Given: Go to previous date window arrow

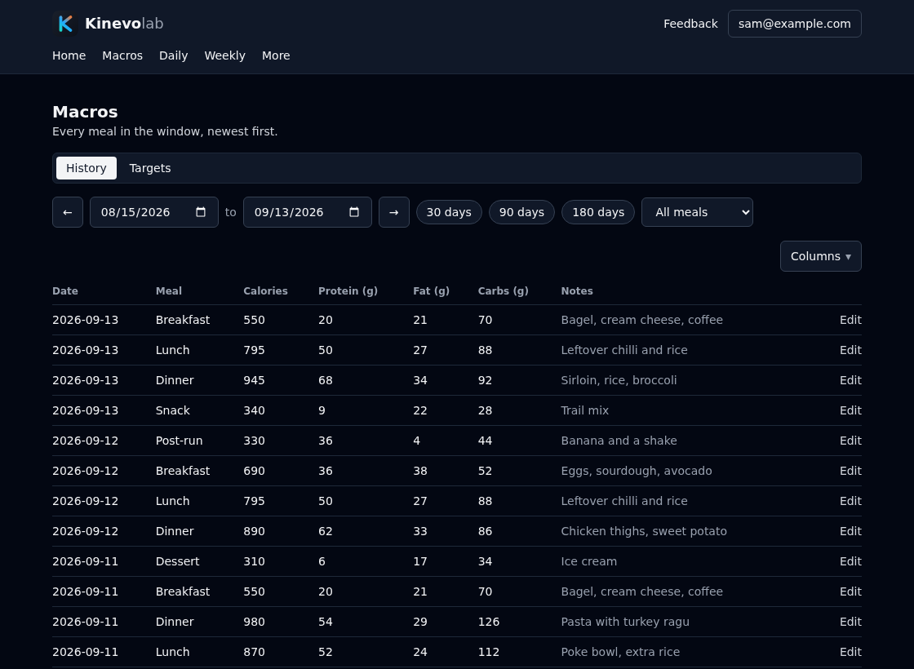Looking at the screenshot, I should pos(68,212).
